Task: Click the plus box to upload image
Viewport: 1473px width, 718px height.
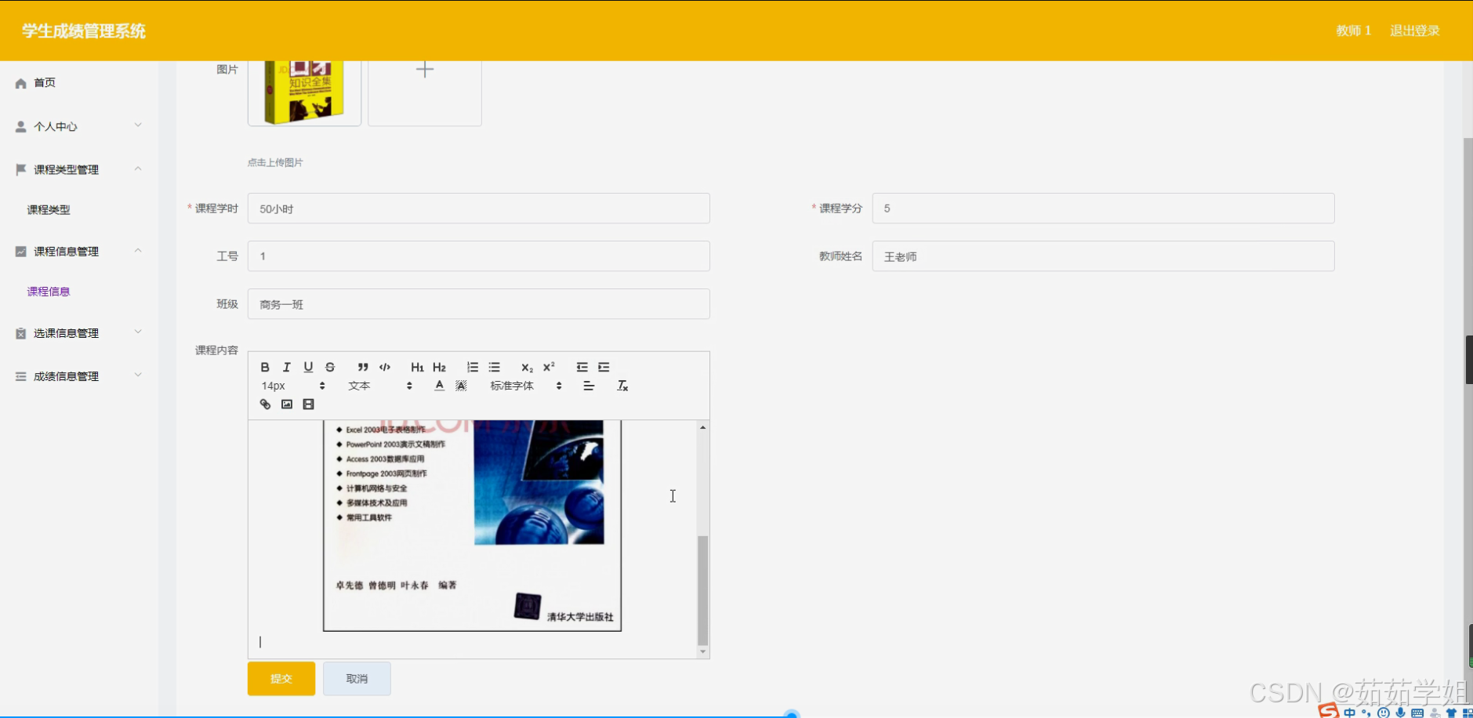Action: (x=425, y=92)
